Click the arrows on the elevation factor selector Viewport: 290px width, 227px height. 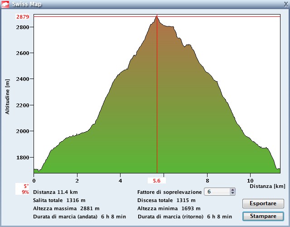click(x=233, y=192)
